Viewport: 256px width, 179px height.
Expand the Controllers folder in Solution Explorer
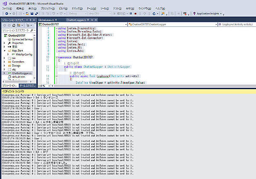(5, 62)
